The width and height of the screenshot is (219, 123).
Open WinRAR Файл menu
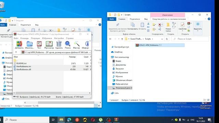16,38
